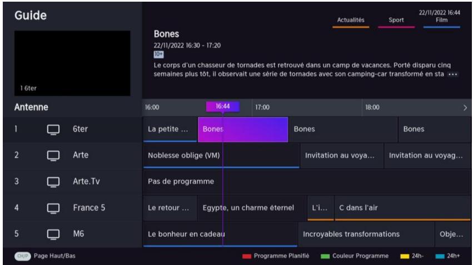Click channel number 2
473x265 pixels.
coord(17,155)
